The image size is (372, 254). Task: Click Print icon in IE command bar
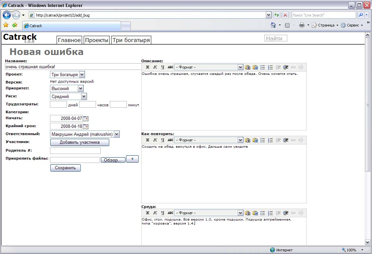coord(302,25)
